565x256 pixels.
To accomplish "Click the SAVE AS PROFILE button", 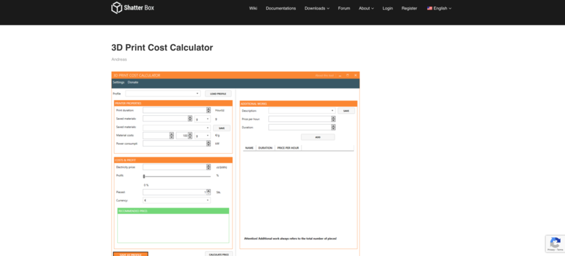I will coord(130,254).
